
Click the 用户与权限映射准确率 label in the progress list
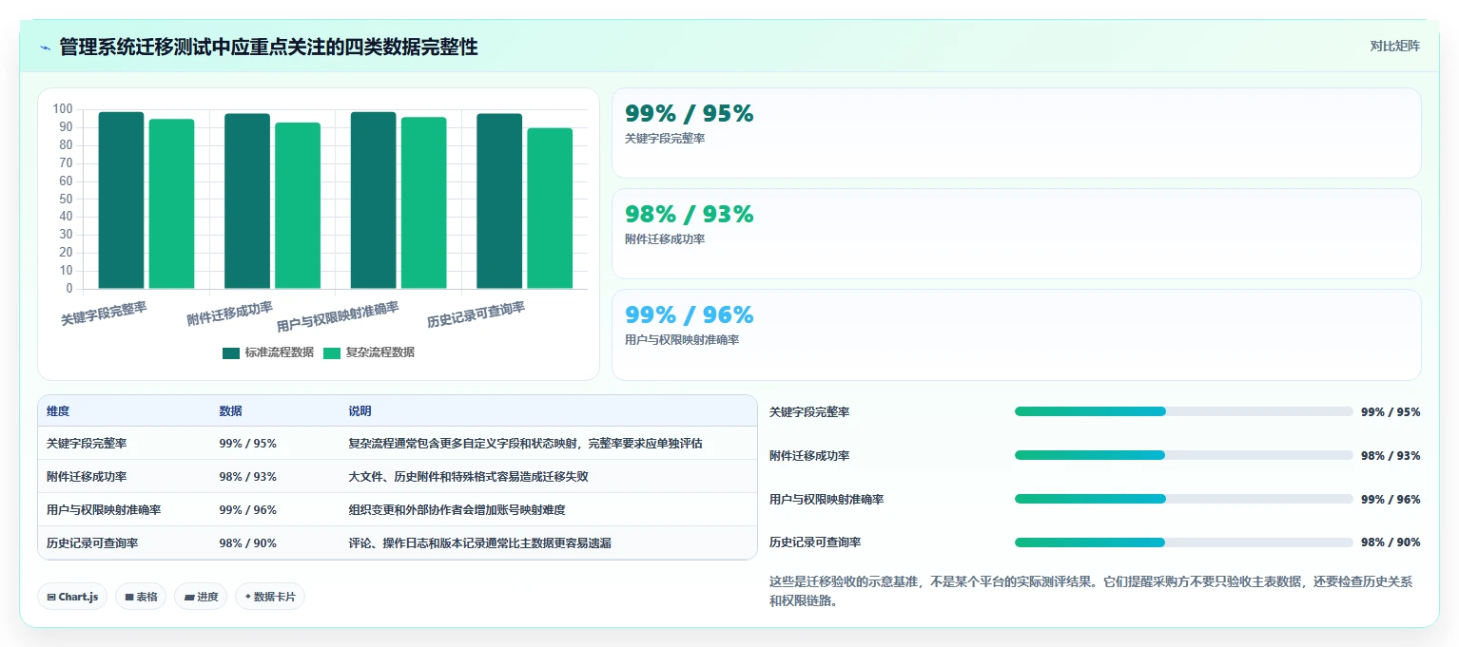click(x=827, y=500)
